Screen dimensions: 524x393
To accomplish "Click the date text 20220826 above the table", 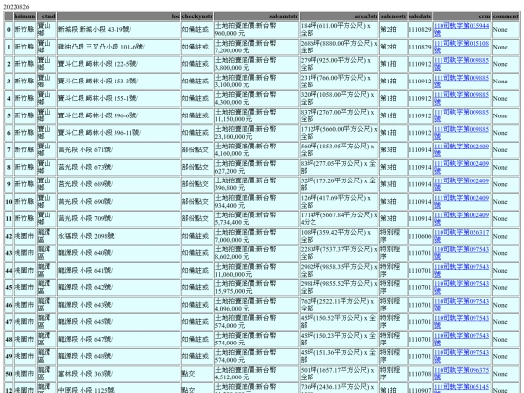I will point(16,7).
